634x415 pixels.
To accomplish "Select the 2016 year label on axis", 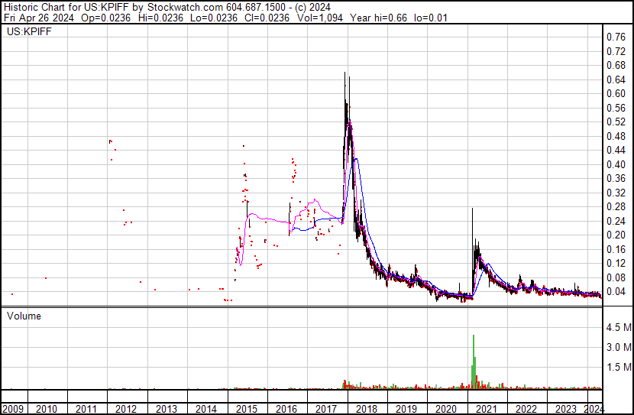I will [x=286, y=409].
